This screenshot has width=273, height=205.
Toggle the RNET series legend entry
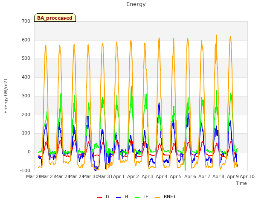point(166,196)
